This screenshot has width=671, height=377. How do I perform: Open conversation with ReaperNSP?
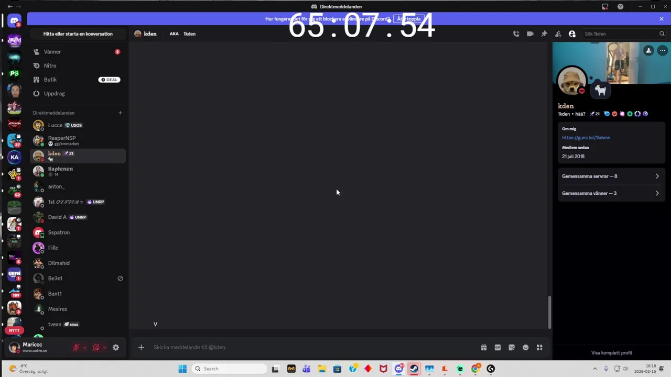pyautogui.click(x=78, y=140)
